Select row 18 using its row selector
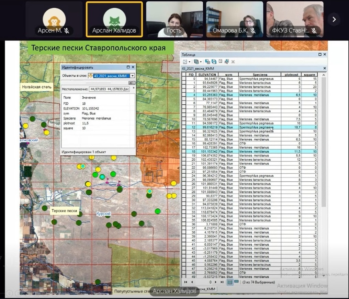Image resolution: width=349 pixels, height=299 pixels. (184, 151)
